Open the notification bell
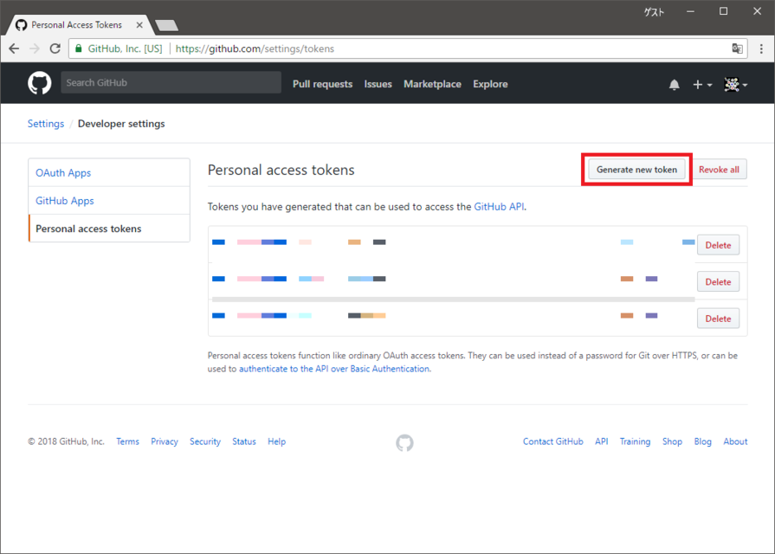 [674, 84]
